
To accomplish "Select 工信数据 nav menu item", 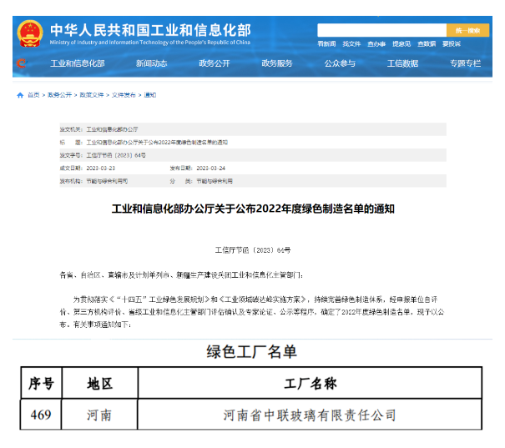I will (x=402, y=63).
